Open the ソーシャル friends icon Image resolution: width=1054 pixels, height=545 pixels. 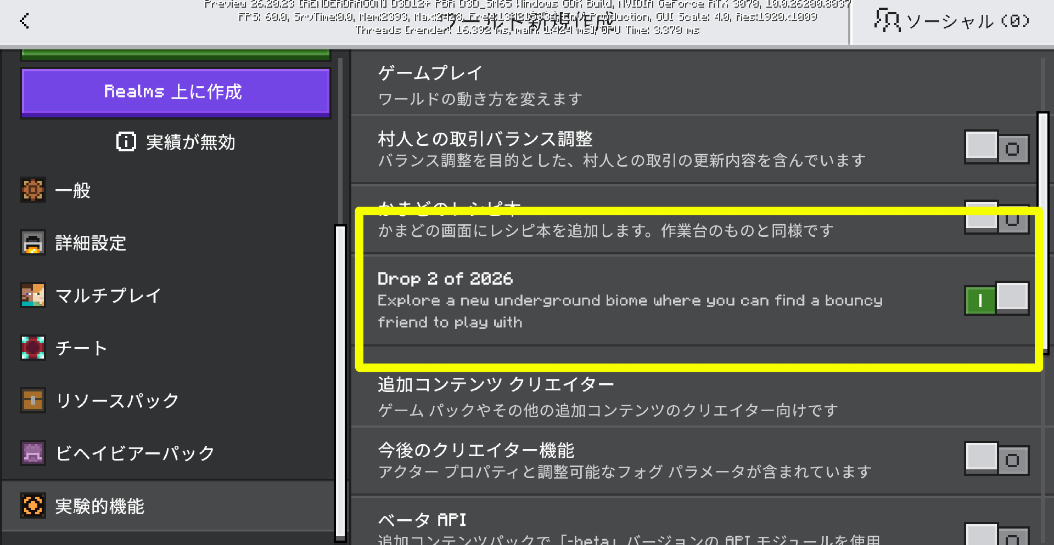(x=887, y=21)
